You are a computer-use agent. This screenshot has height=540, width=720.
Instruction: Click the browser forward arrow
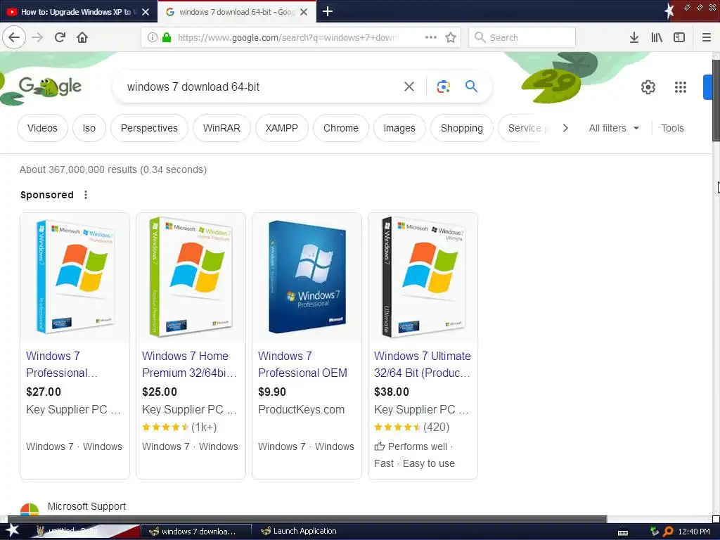click(37, 37)
